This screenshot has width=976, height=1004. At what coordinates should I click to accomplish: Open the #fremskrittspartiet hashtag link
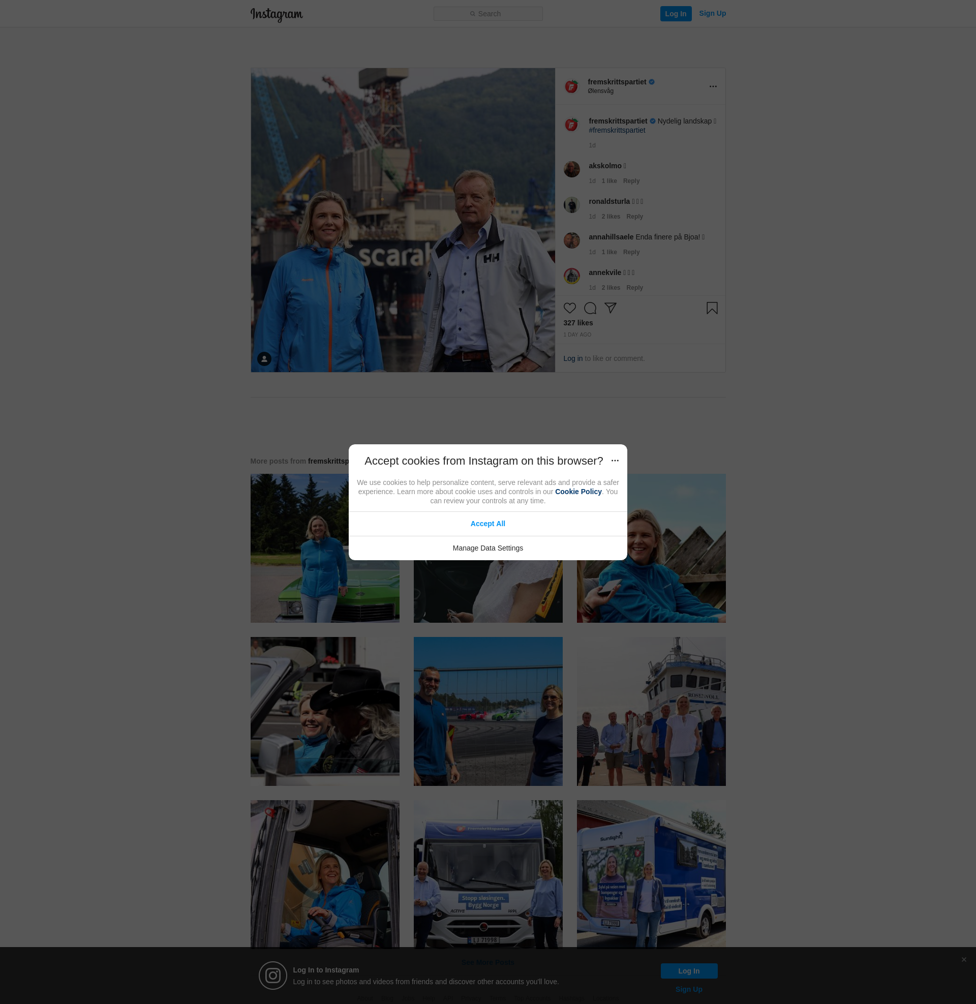617,130
